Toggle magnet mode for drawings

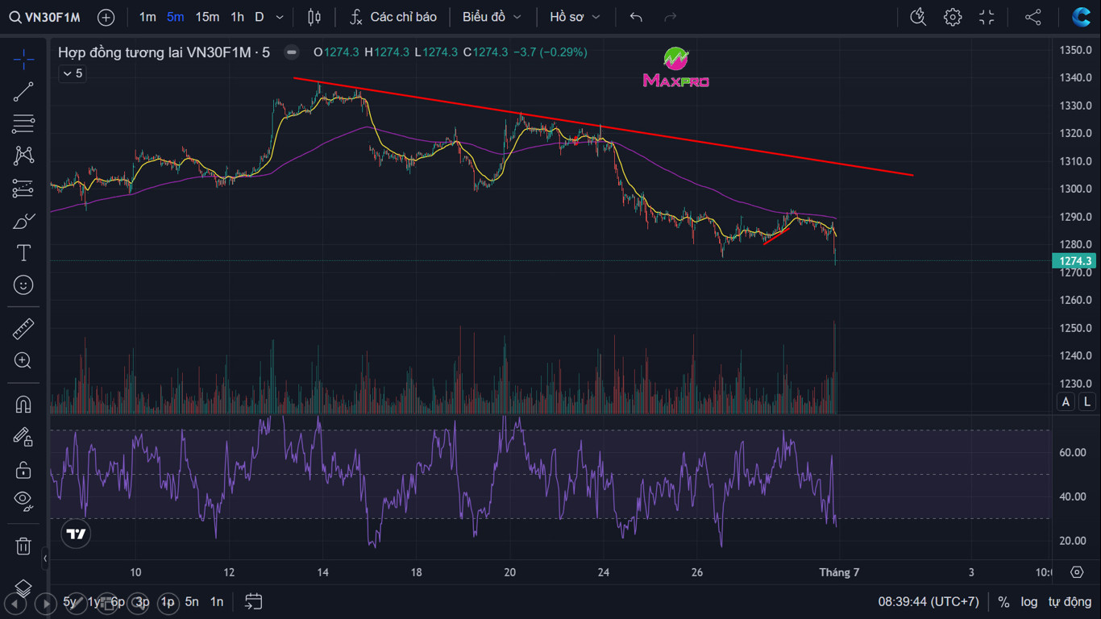pos(23,404)
